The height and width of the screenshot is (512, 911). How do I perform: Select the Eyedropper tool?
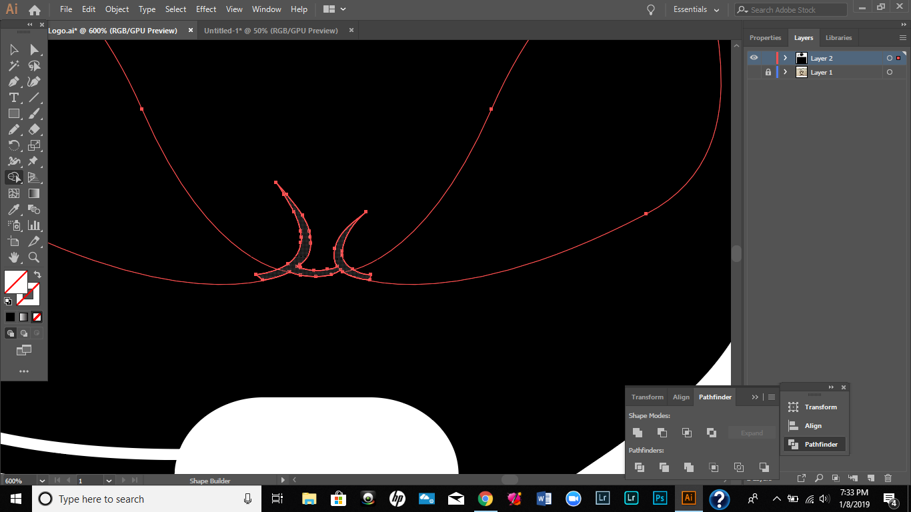pyautogui.click(x=13, y=209)
